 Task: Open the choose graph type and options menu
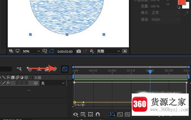83,115
